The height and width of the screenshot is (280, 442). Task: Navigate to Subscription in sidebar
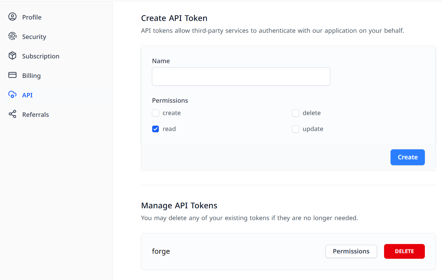(41, 56)
